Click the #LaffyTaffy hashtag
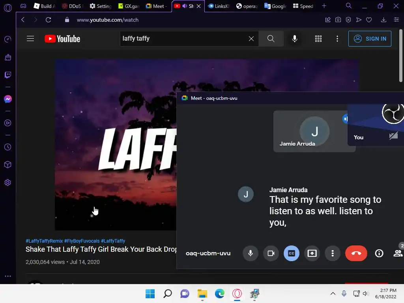The image size is (404, 303). 113,241
